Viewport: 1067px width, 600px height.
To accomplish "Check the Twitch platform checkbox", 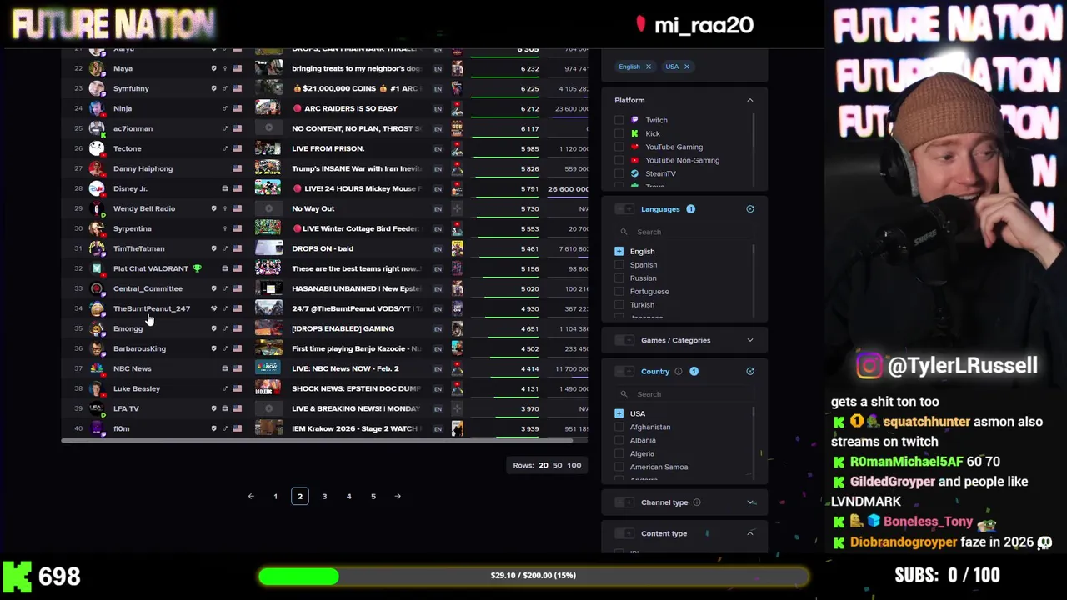I will coord(619,120).
